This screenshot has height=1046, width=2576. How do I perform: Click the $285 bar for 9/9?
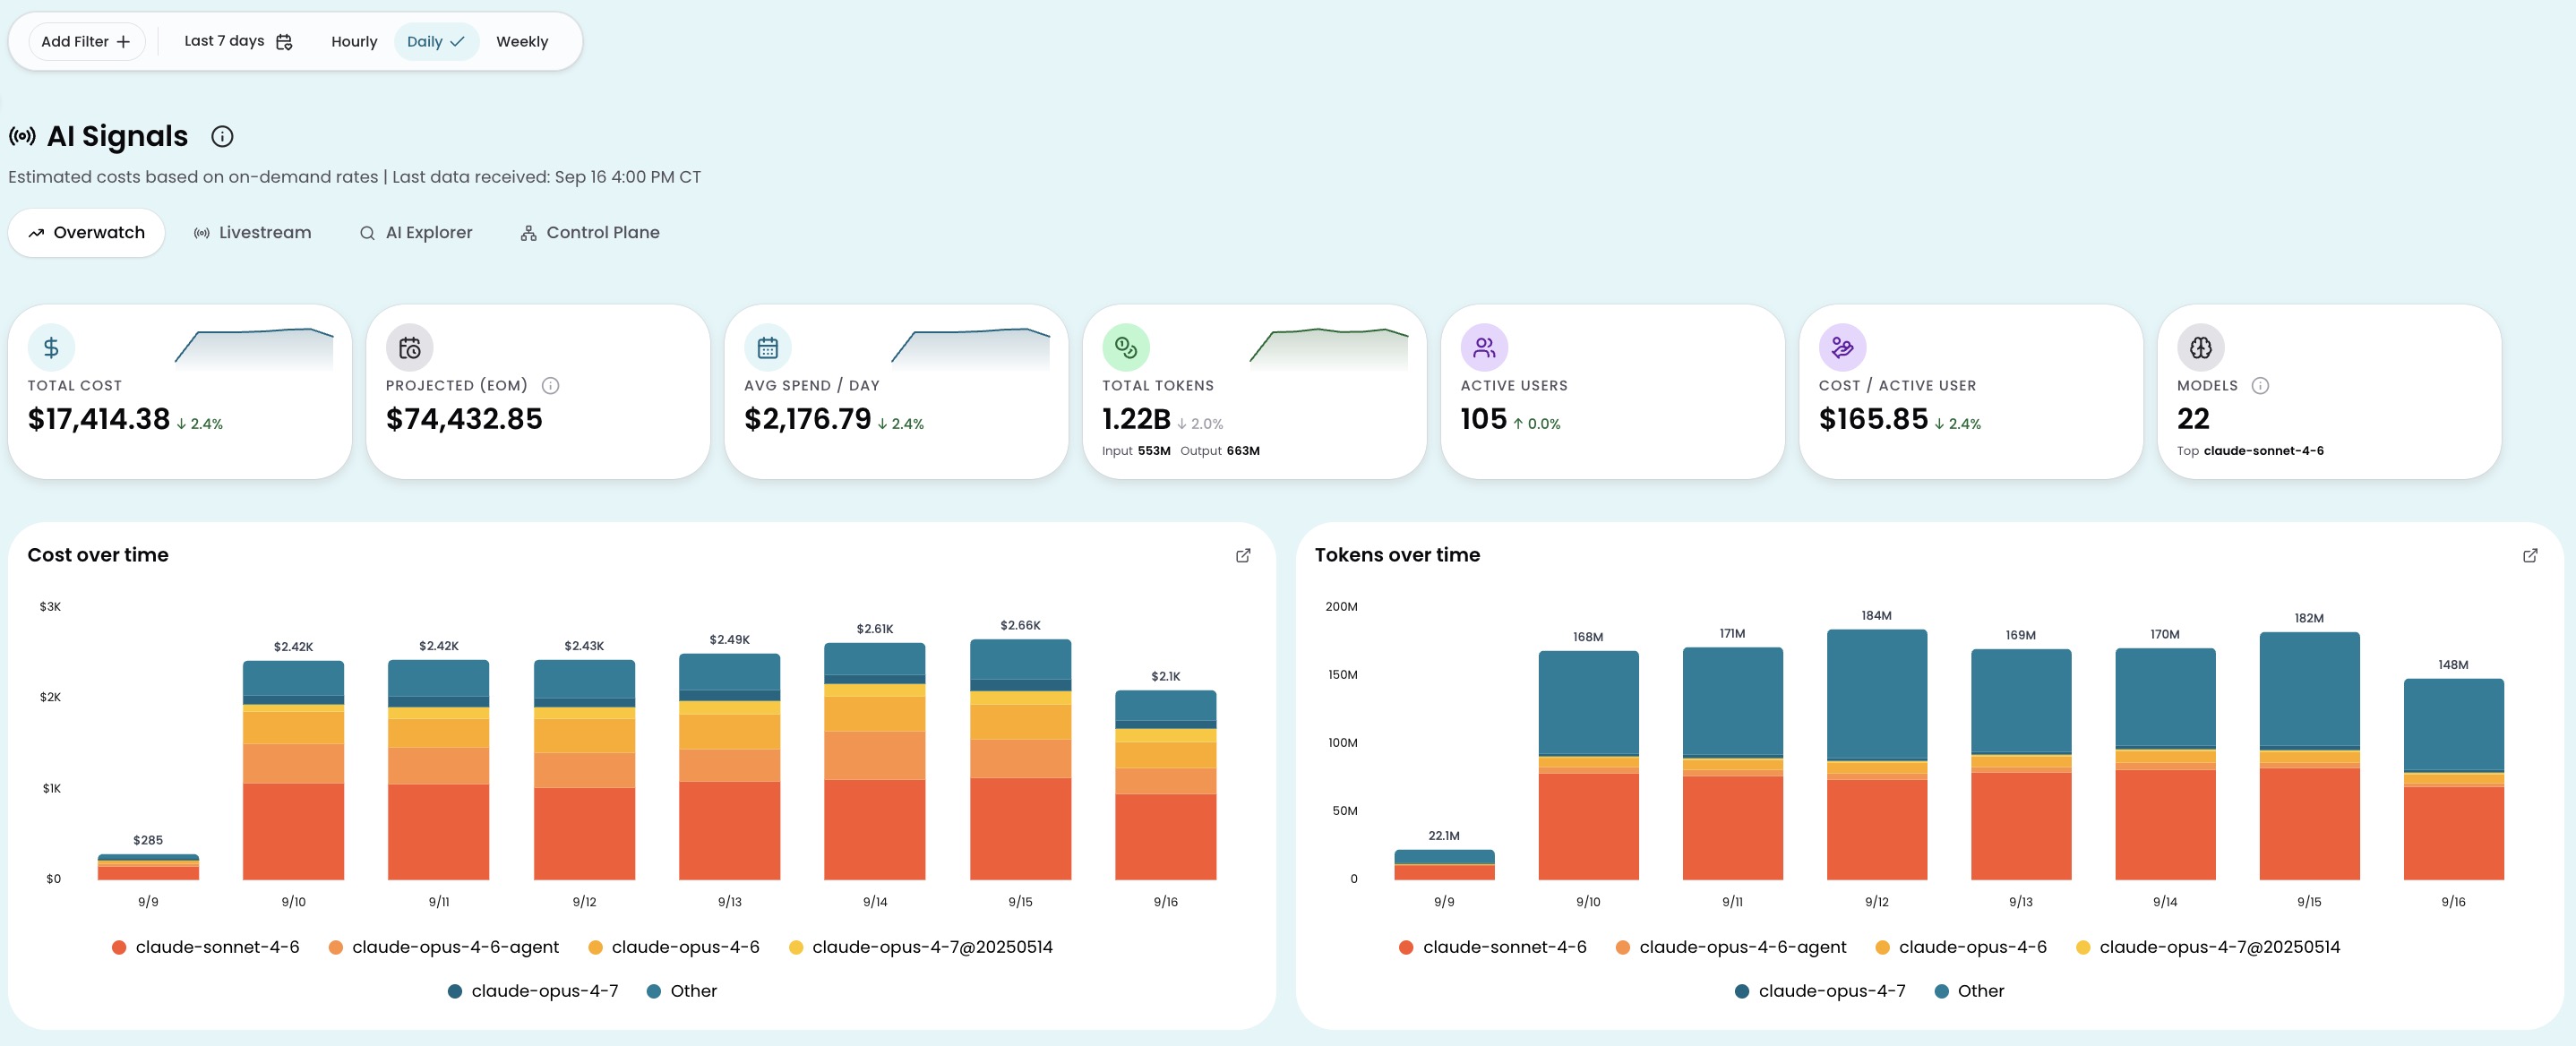(x=148, y=867)
